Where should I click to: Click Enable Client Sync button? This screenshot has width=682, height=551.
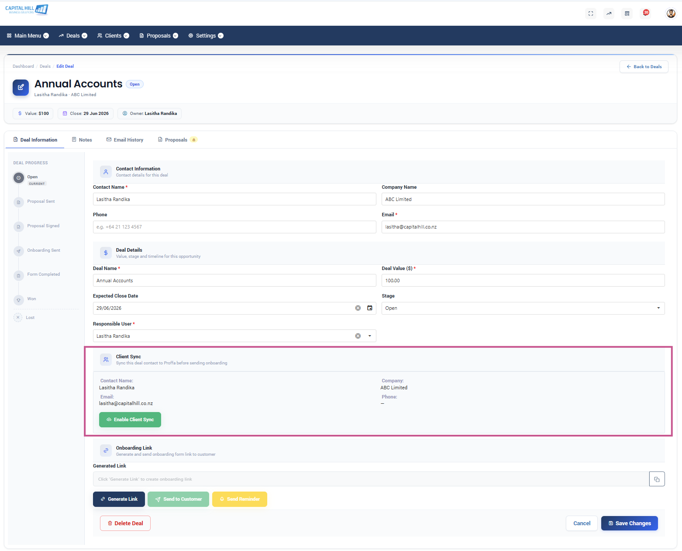click(130, 419)
